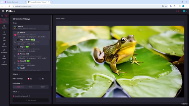Open the Avatar sidebar tool
This screenshot has height=106, width=189.
[4, 33]
